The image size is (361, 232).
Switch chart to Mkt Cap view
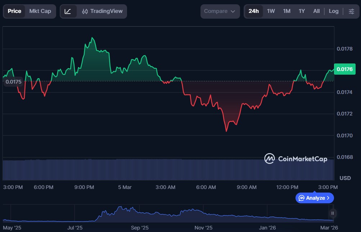coord(40,11)
